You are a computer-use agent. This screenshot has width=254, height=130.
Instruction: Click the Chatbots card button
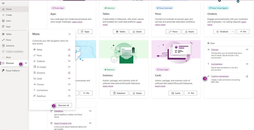coord(222,31)
